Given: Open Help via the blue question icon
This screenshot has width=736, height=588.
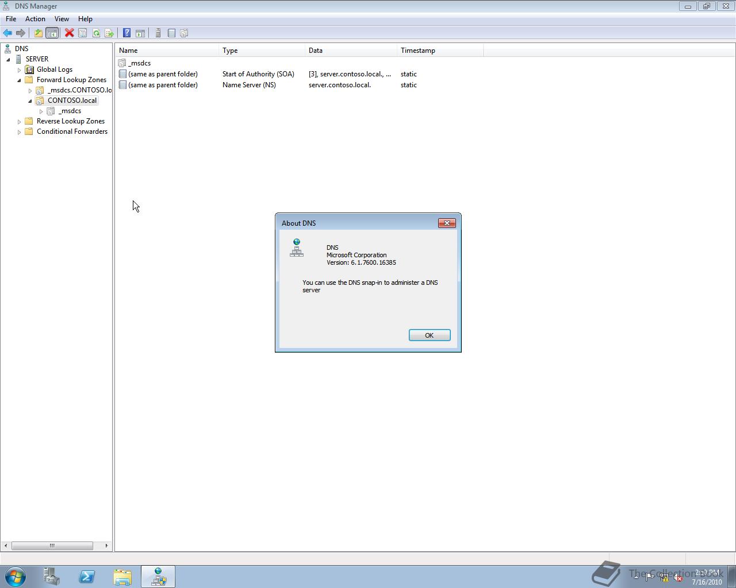Looking at the screenshot, I should coord(127,33).
